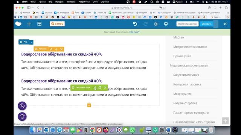
Task: Click the floating phone call button
Action: tap(22, 117)
